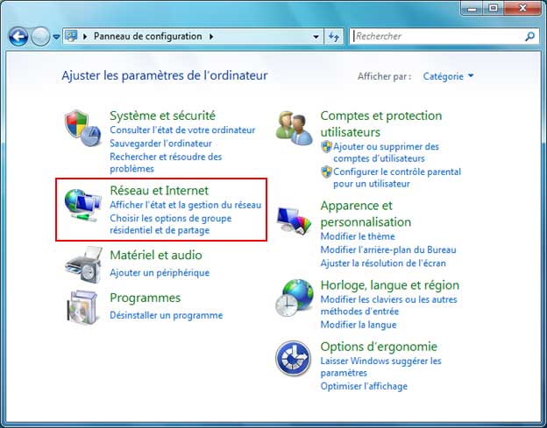Click the Comptes et protection utilisateurs people icon

point(294,128)
